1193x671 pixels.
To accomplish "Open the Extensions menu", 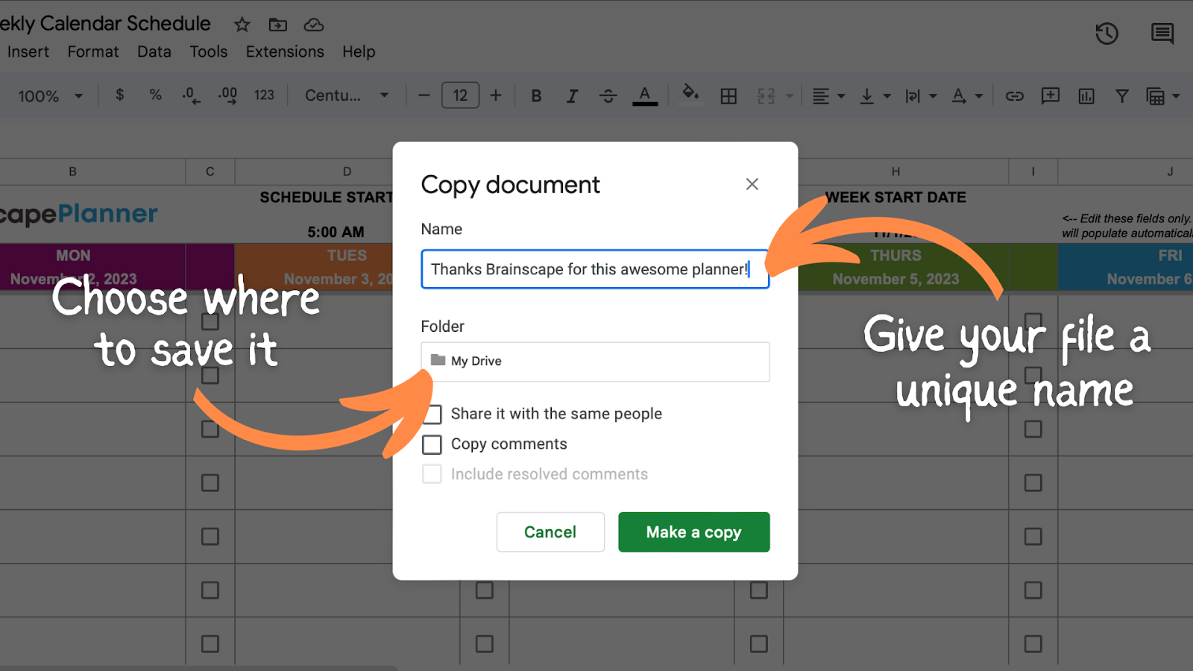I will [284, 51].
